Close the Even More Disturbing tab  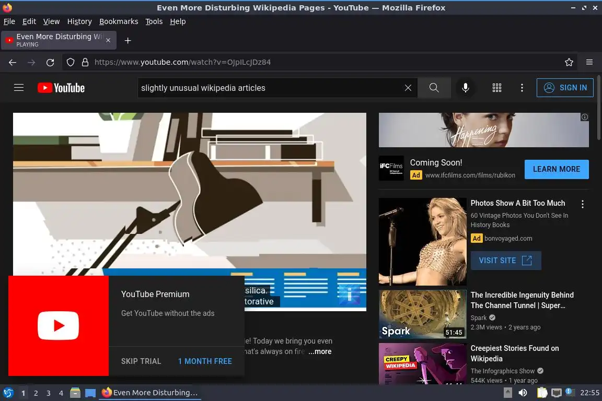point(108,40)
